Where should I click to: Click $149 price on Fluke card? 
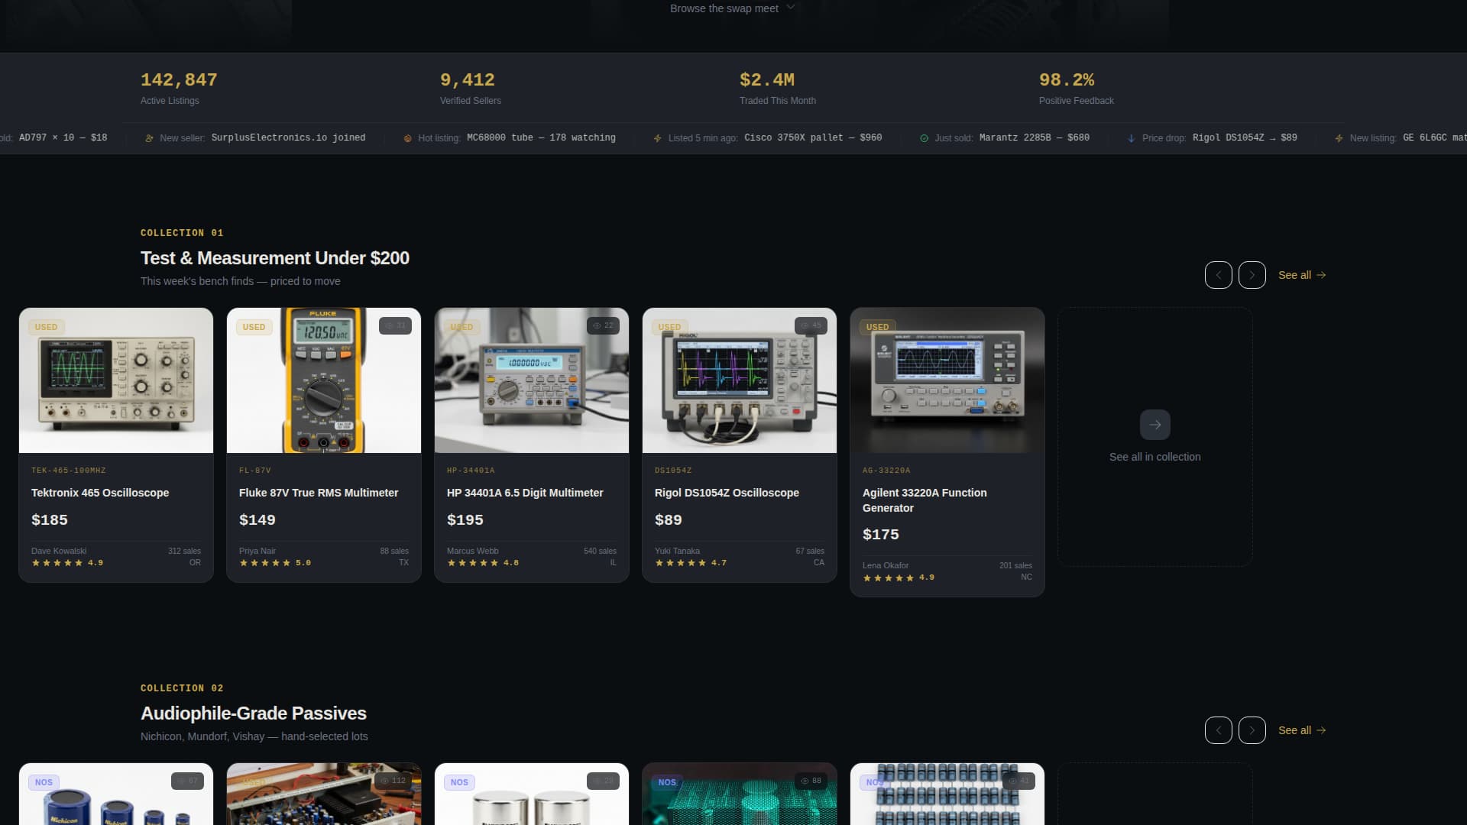[257, 519]
